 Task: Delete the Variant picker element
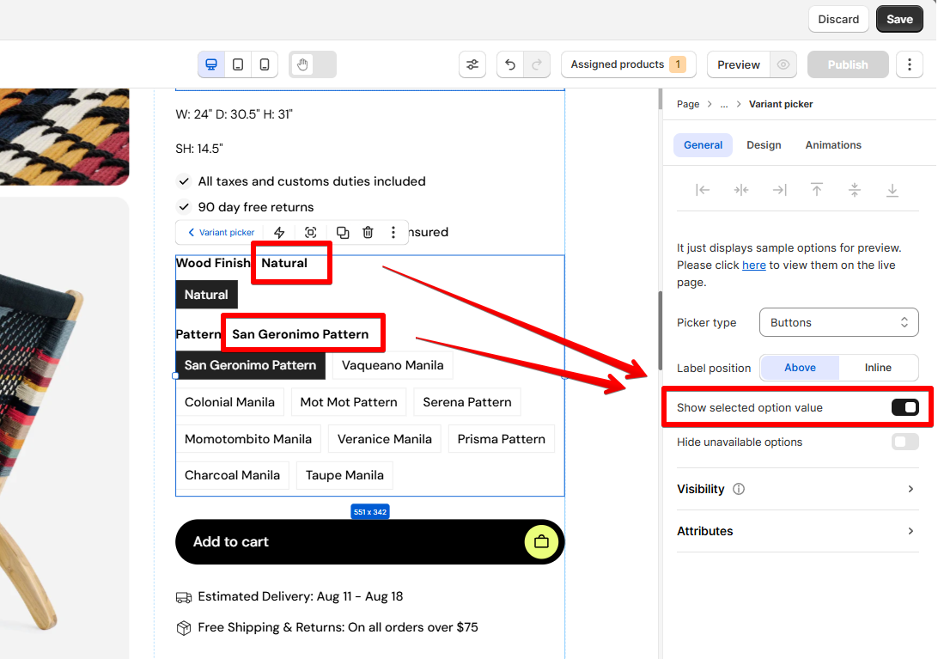[368, 232]
